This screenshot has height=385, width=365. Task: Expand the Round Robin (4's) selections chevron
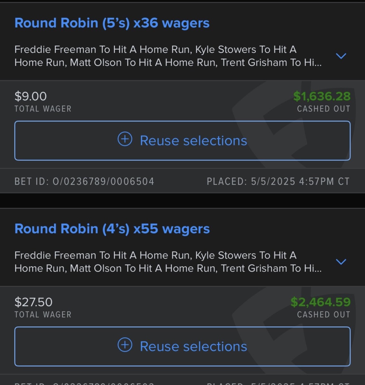[341, 261]
